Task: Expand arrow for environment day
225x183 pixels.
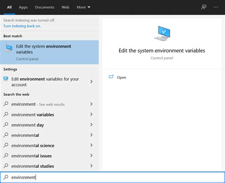Action: tap(91, 125)
